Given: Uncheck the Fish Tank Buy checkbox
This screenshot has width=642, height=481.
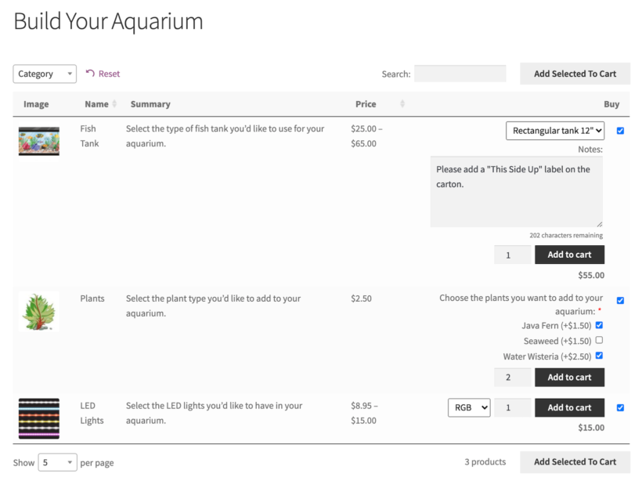Looking at the screenshot, I should pyautogui.click(x=620, y=131).
